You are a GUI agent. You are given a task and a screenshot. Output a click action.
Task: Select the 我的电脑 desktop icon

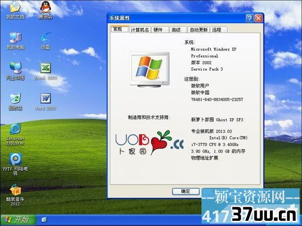tap(15, 40)
